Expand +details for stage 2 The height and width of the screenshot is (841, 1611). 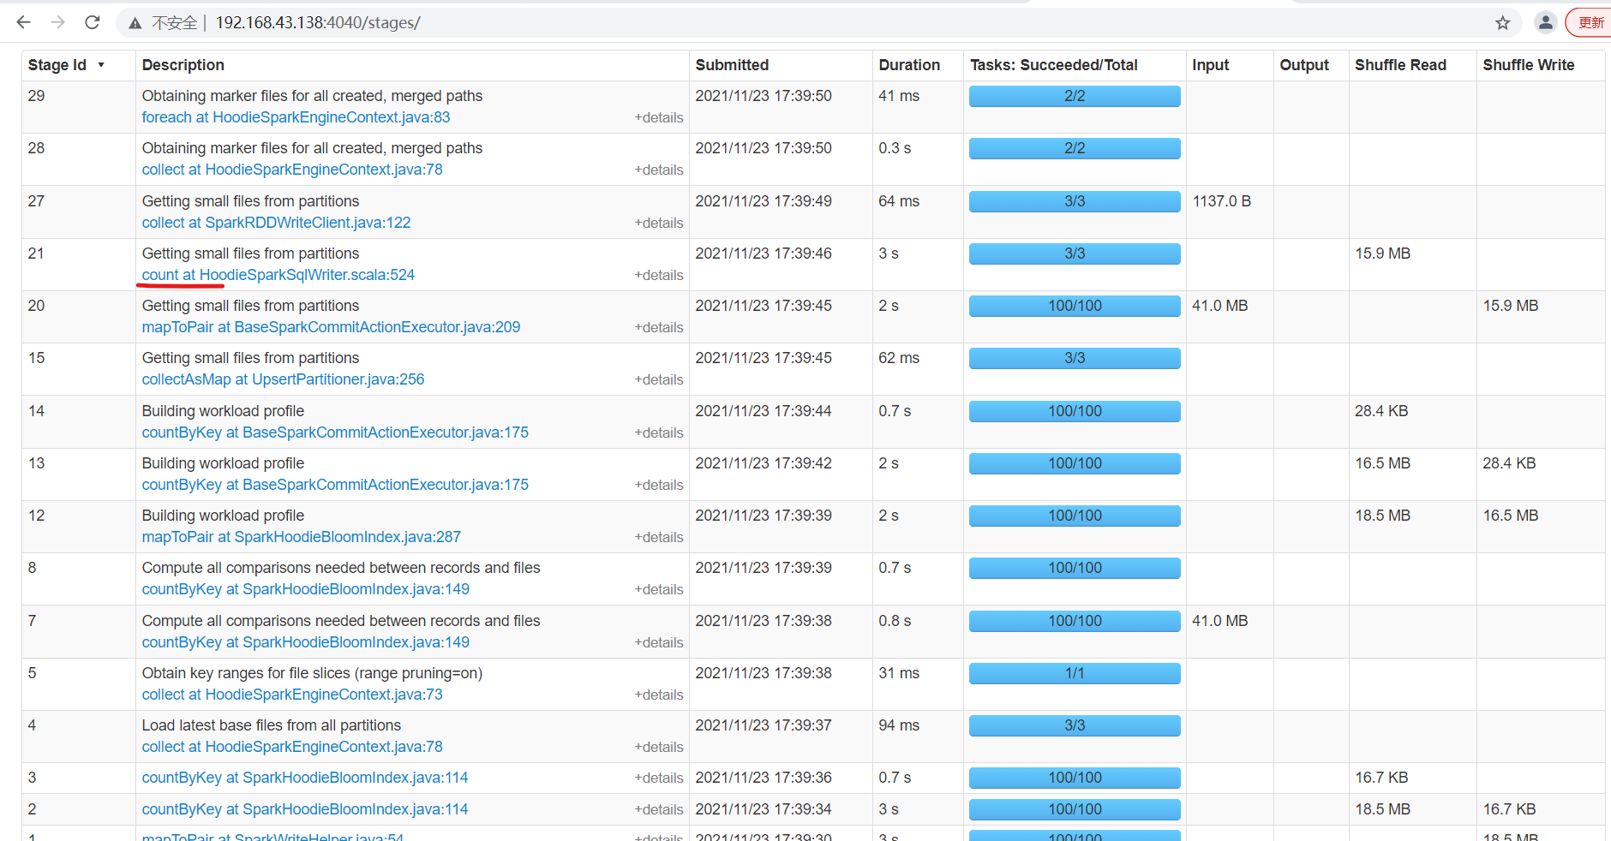658,810
